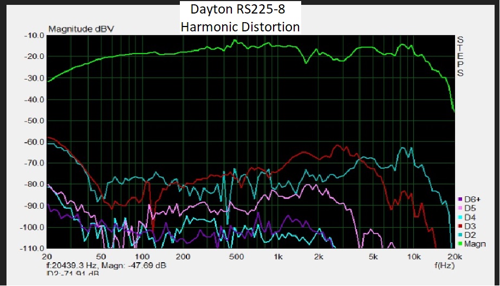Click the '50' frequency axis label

click(101, 257)
